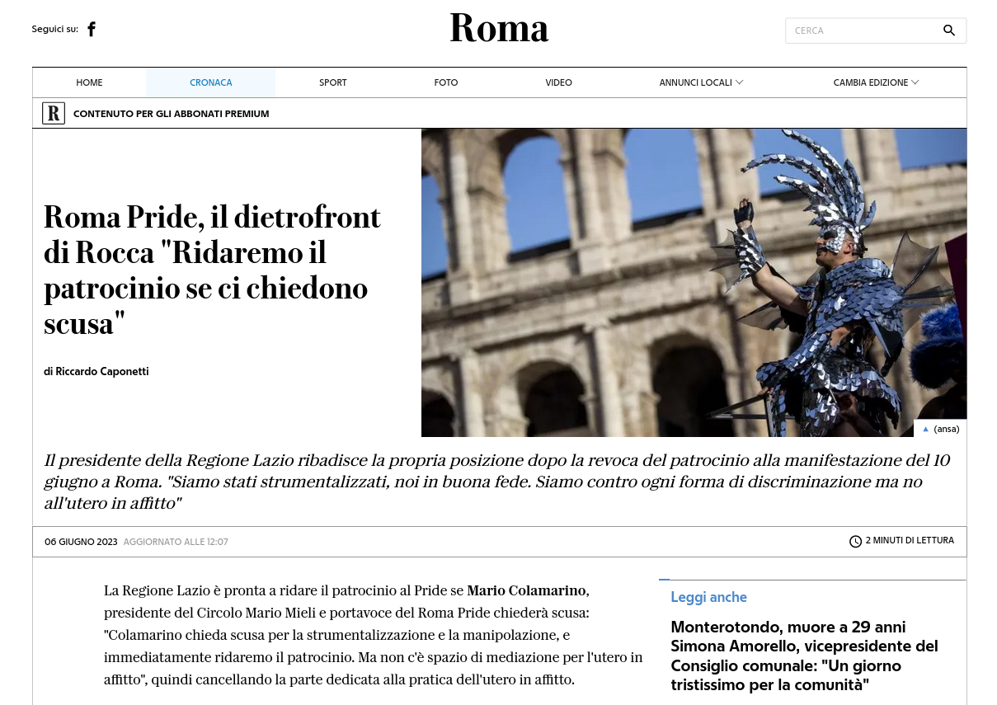997x705 pixels.
Task: Click the Seguici su label
Action: click(x=54, y=30)
